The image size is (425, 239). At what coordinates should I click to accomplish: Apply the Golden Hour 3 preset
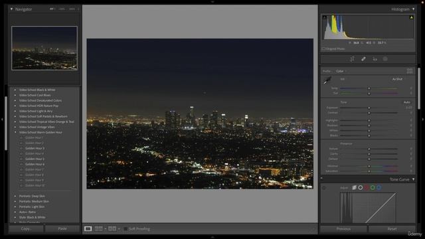point(35,148)
